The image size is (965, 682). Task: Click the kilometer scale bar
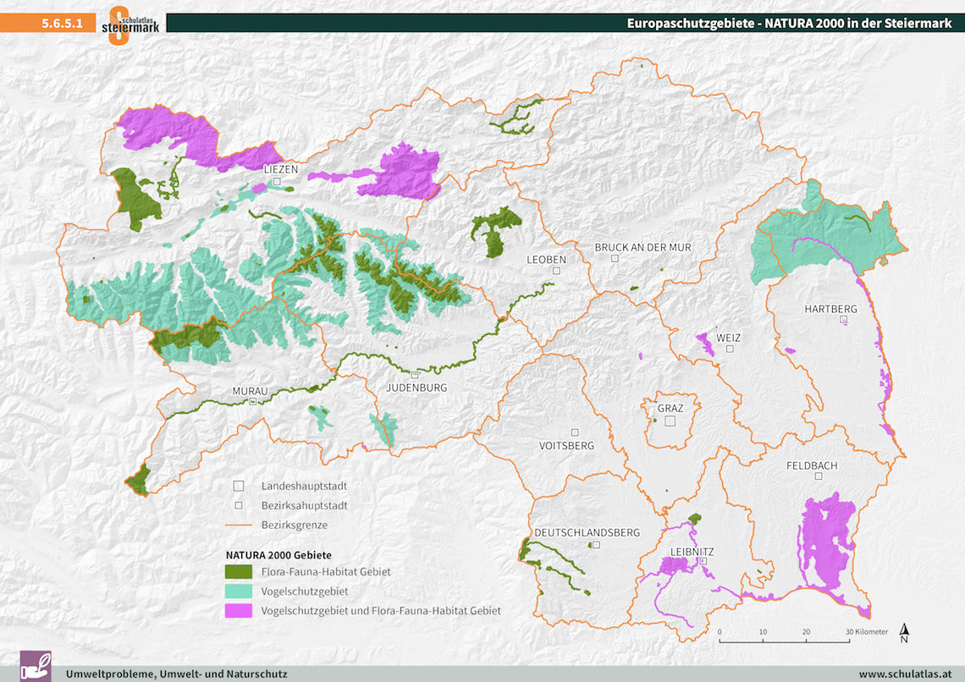pos(785,641)
